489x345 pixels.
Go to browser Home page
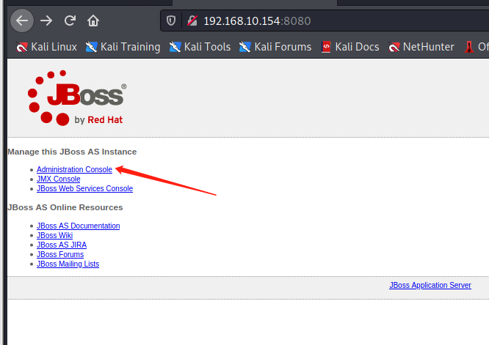coord(93,21)
